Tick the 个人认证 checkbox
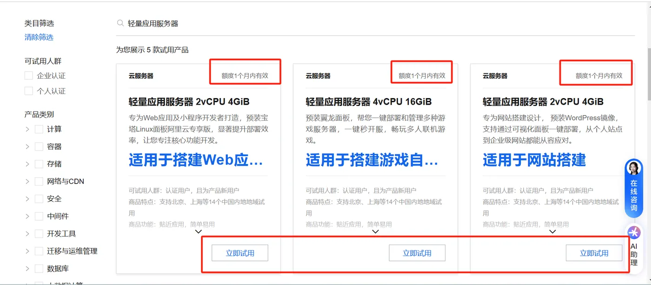This screenshot has width=651, height=285. click(x=29, y=91)
